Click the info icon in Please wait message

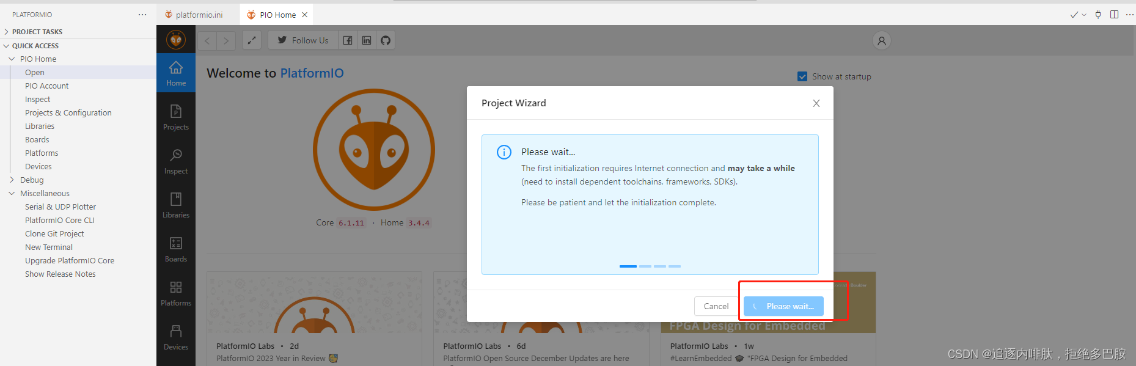504,152
